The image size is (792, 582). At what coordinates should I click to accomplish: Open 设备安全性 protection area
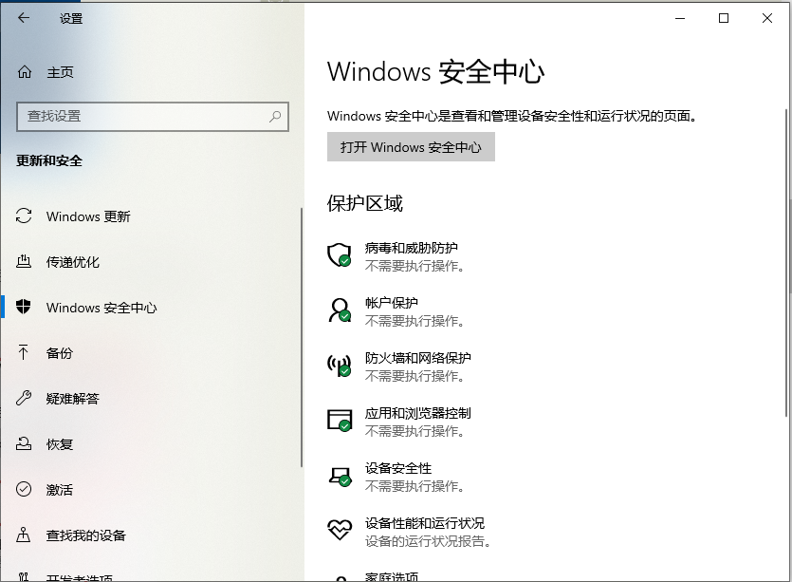396,478
